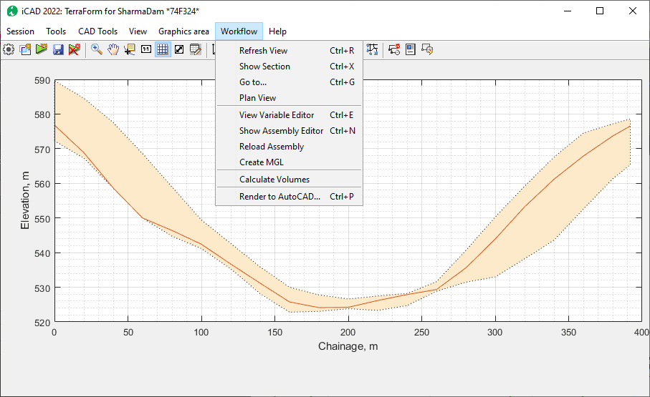Screen dimensions: 650x397
Task: Open the table edit pencil icon
Action: pos(195,49)
